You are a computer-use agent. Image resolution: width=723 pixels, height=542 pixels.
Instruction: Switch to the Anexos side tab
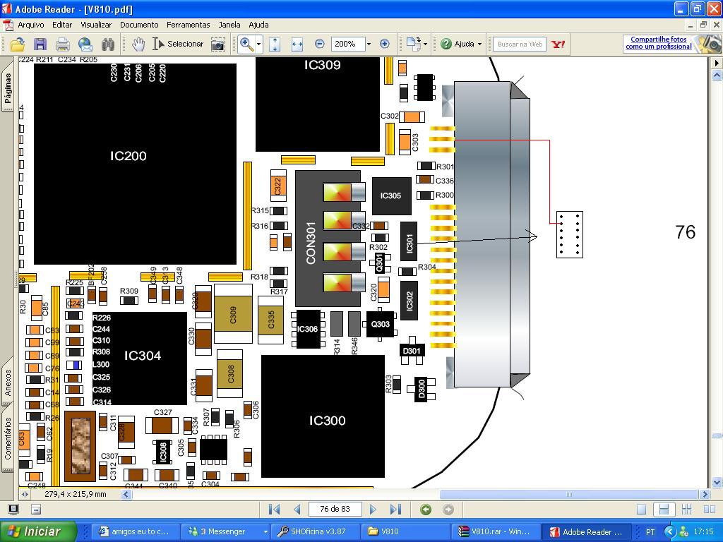8,382
